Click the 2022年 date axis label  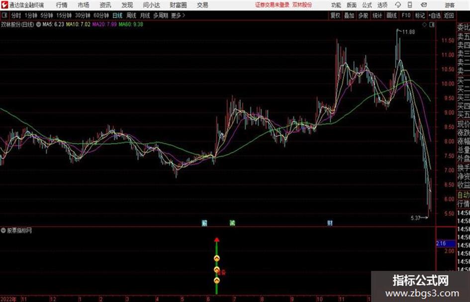click(8, 299)
